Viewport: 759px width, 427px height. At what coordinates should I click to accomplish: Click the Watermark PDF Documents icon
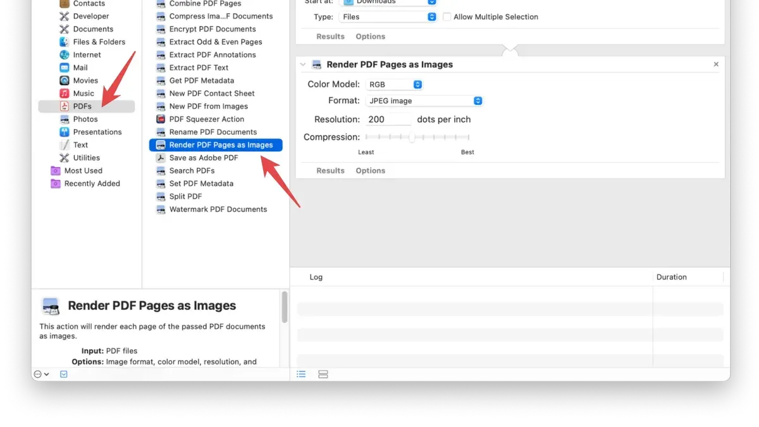[161, 209]
